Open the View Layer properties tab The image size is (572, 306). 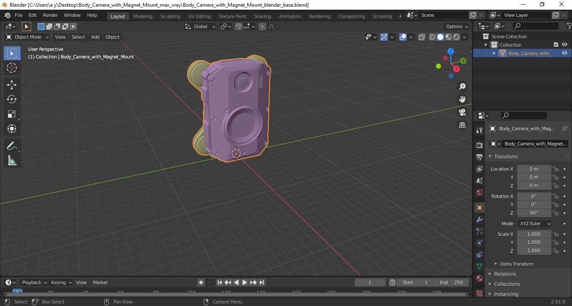pos(479,169)
